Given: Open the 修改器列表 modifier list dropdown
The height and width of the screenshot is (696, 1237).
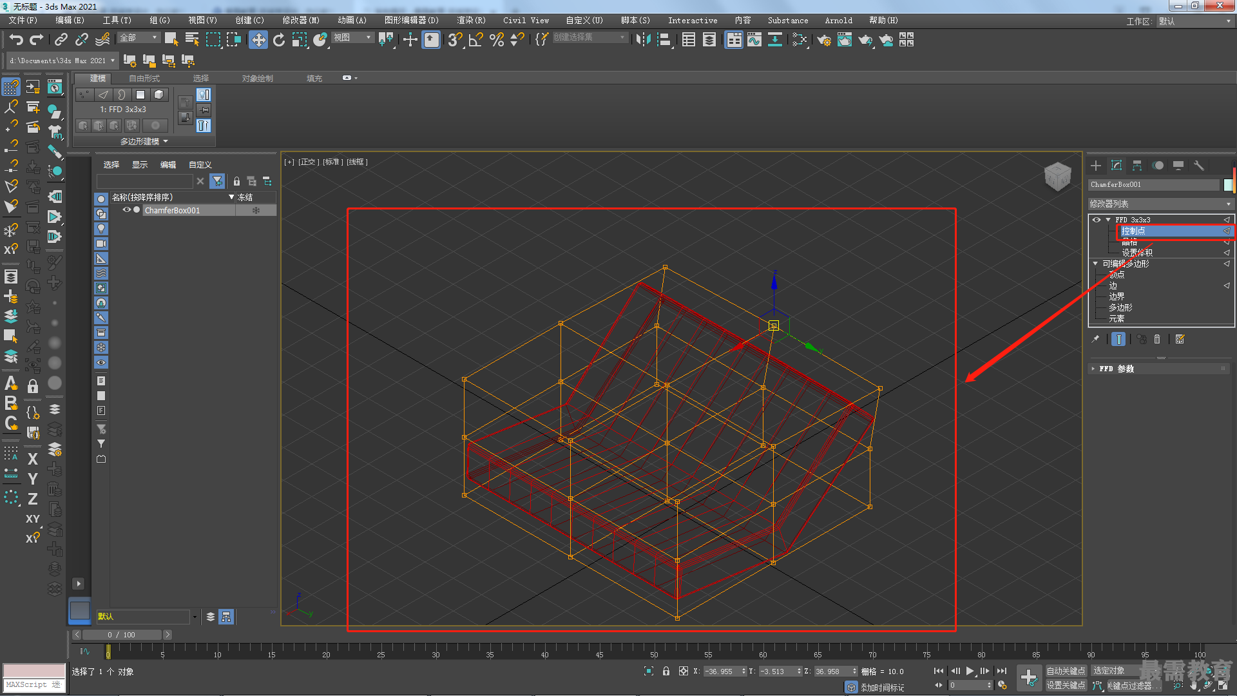Looking at the screenshot, I should (x=1160, y=204).
